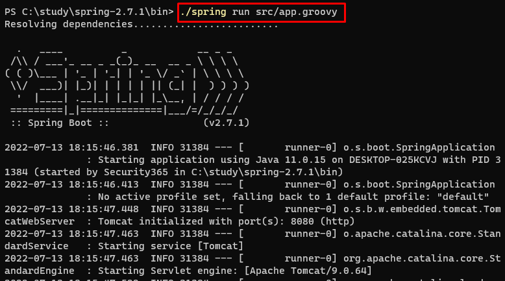Click port number '8080' in Tomcat line
The height and width of the screenshot is (281, 505).
302,221
